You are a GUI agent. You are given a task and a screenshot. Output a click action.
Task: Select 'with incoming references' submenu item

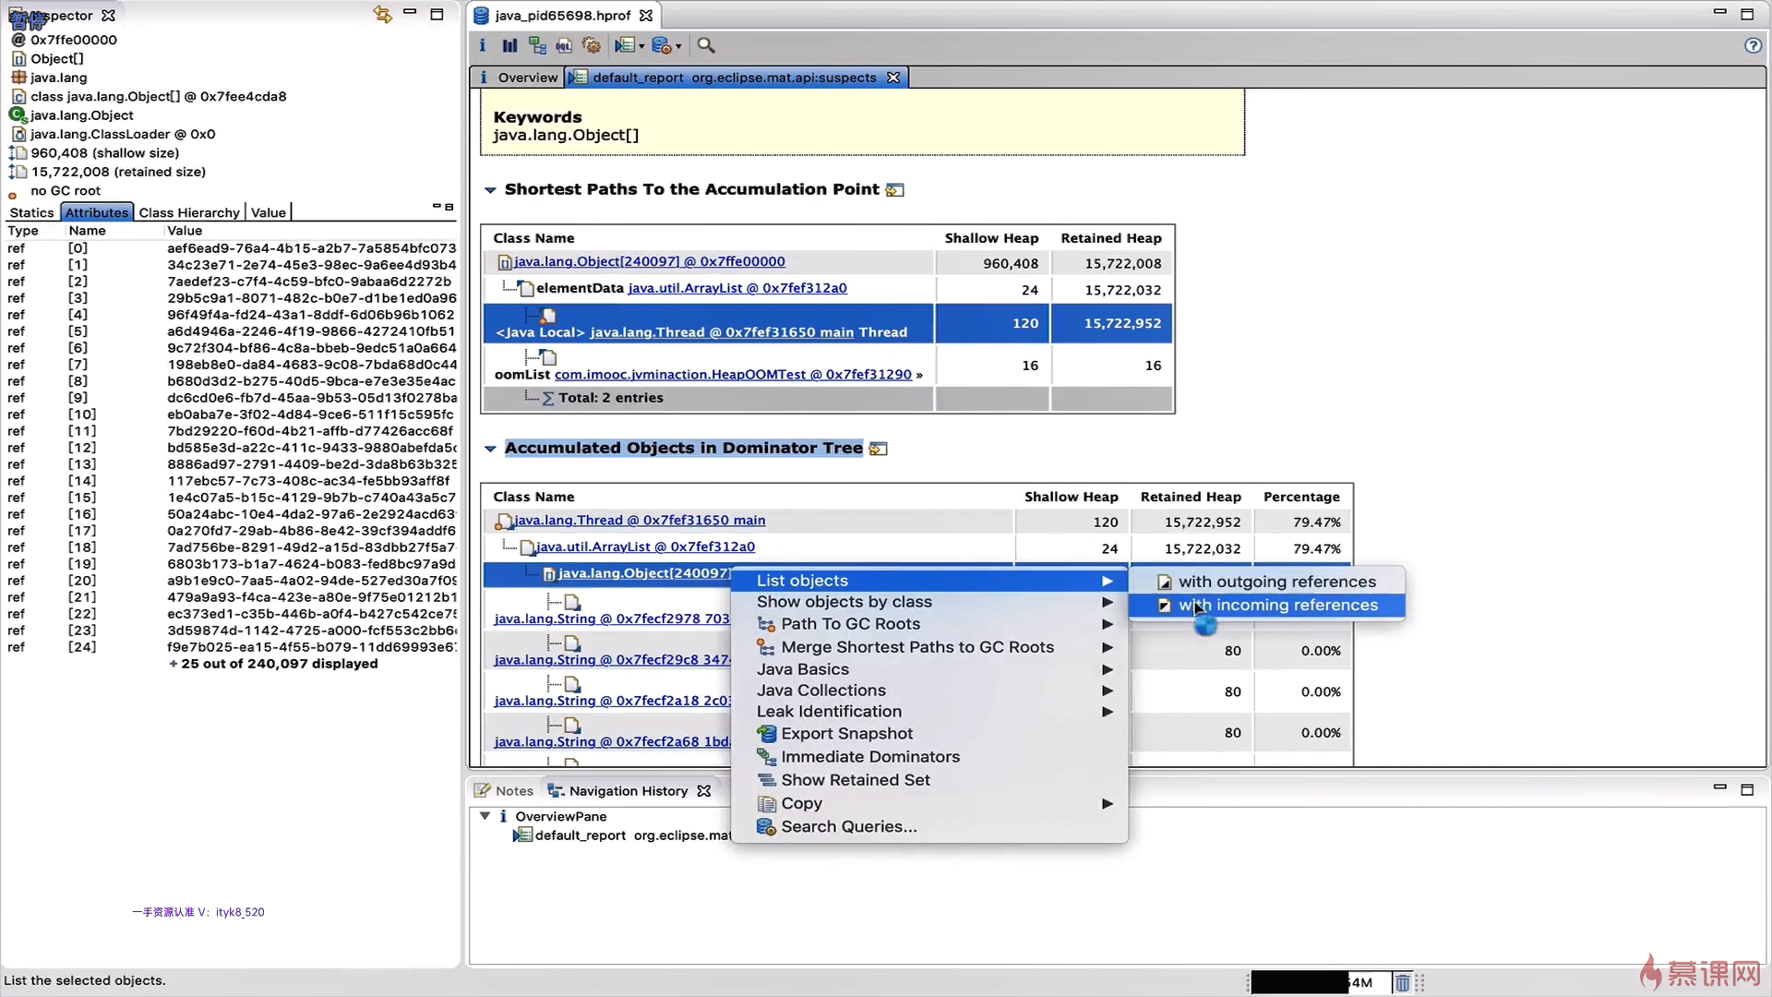click(x=1277, y=606)
